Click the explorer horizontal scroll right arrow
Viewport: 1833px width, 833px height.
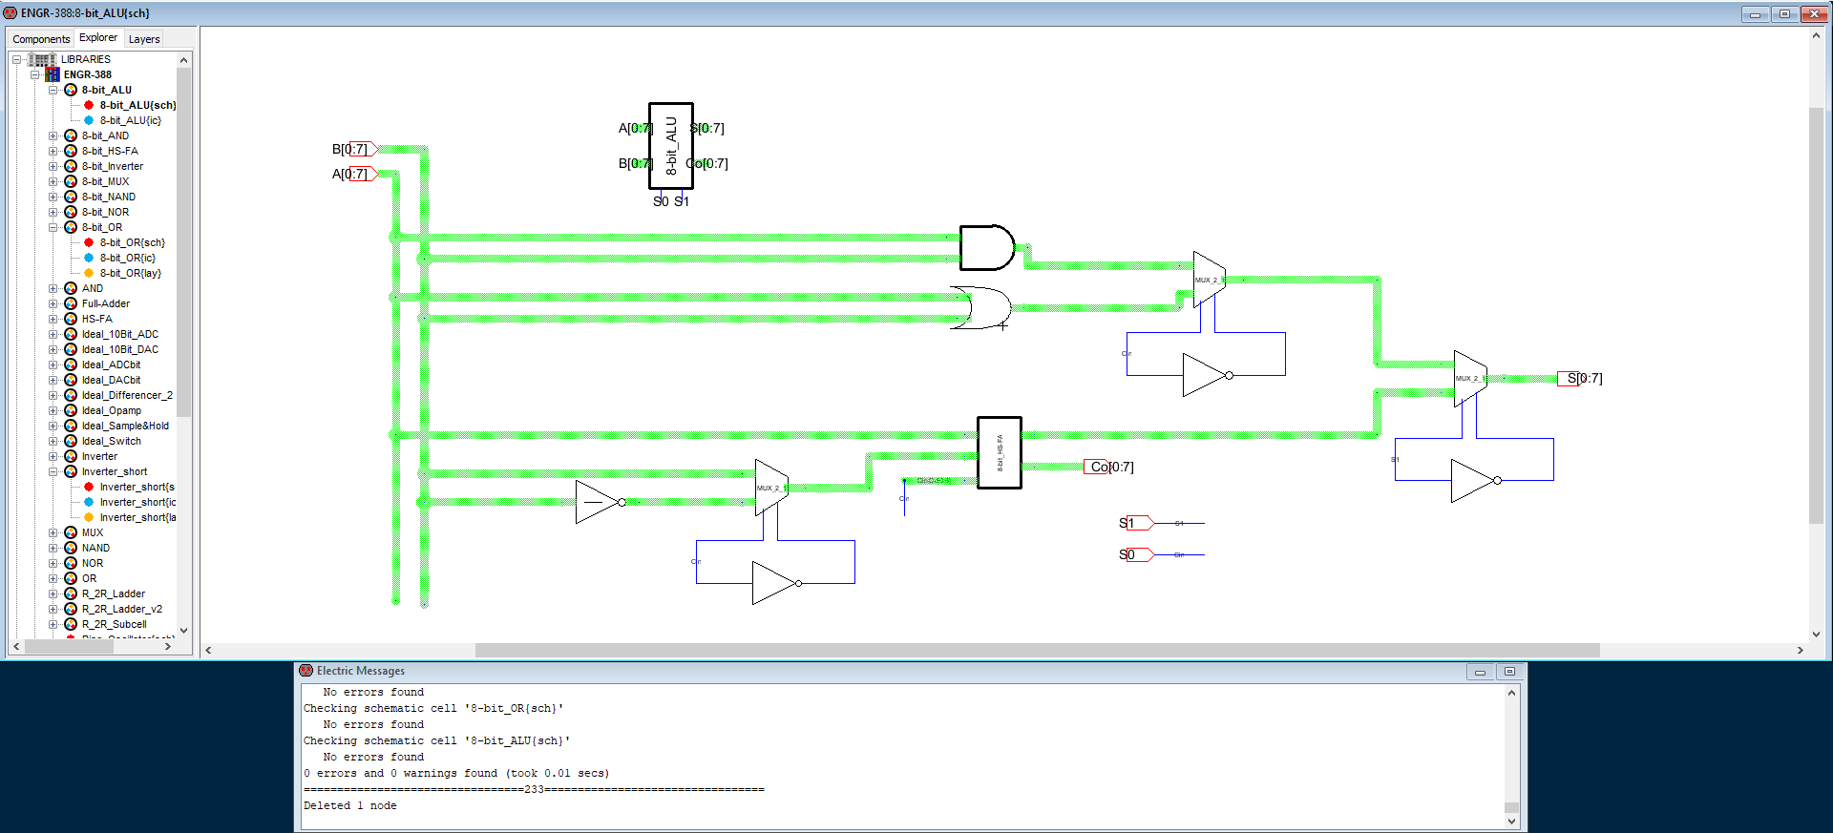(168, 646)
